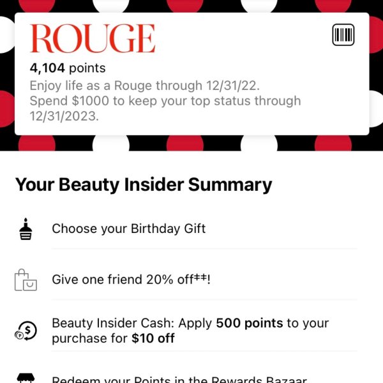Tap the red ROUGE logo
Image resolution: width=383 pixels, height=383 pixels.
[x=93, y=38]
